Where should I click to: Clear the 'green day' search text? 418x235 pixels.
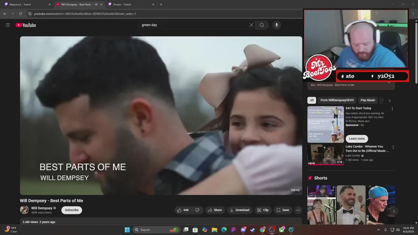click(x=251, y=25)
